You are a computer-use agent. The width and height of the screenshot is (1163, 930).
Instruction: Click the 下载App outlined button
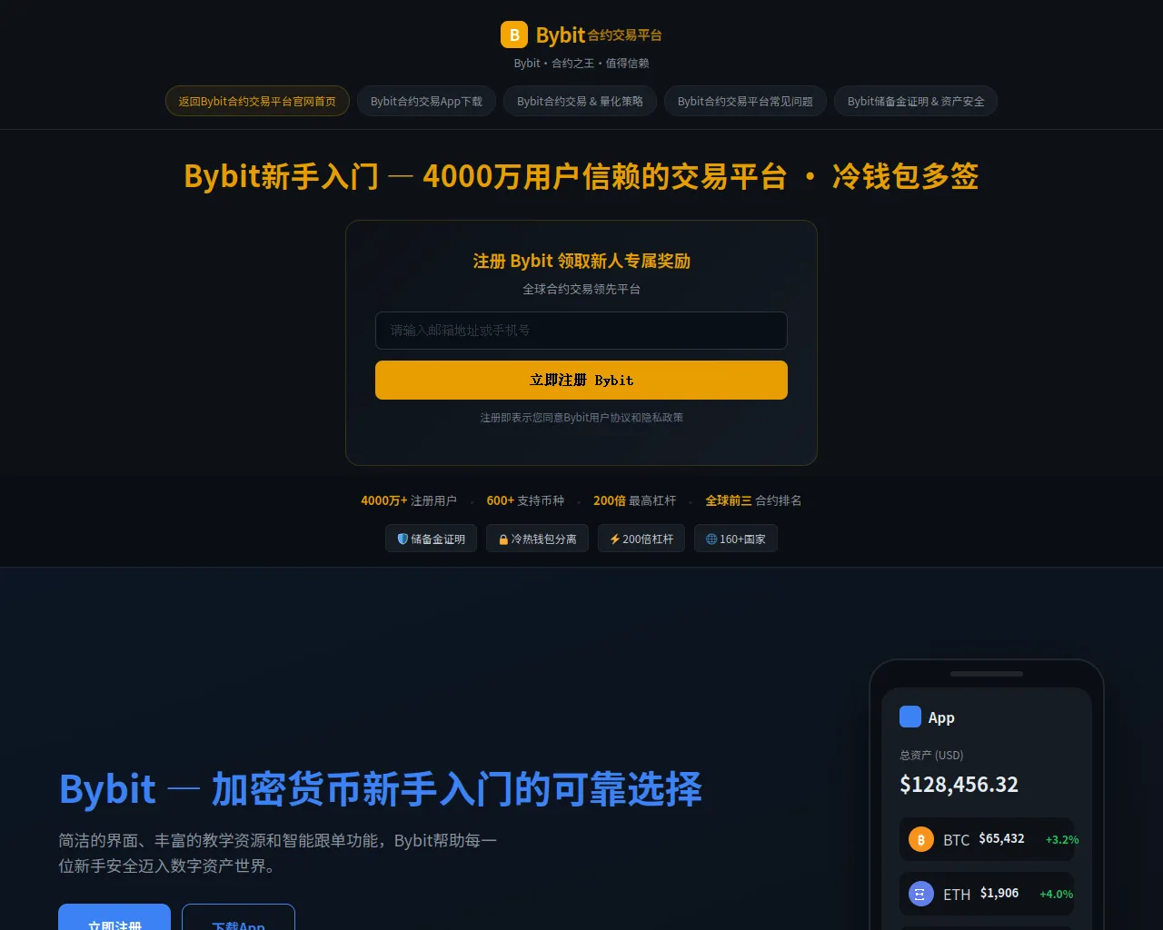point(238,917)
